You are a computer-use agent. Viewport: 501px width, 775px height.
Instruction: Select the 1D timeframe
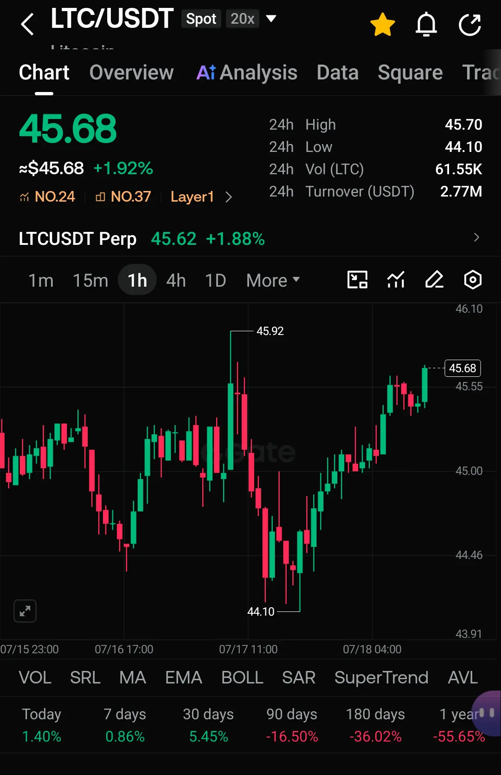215,280
